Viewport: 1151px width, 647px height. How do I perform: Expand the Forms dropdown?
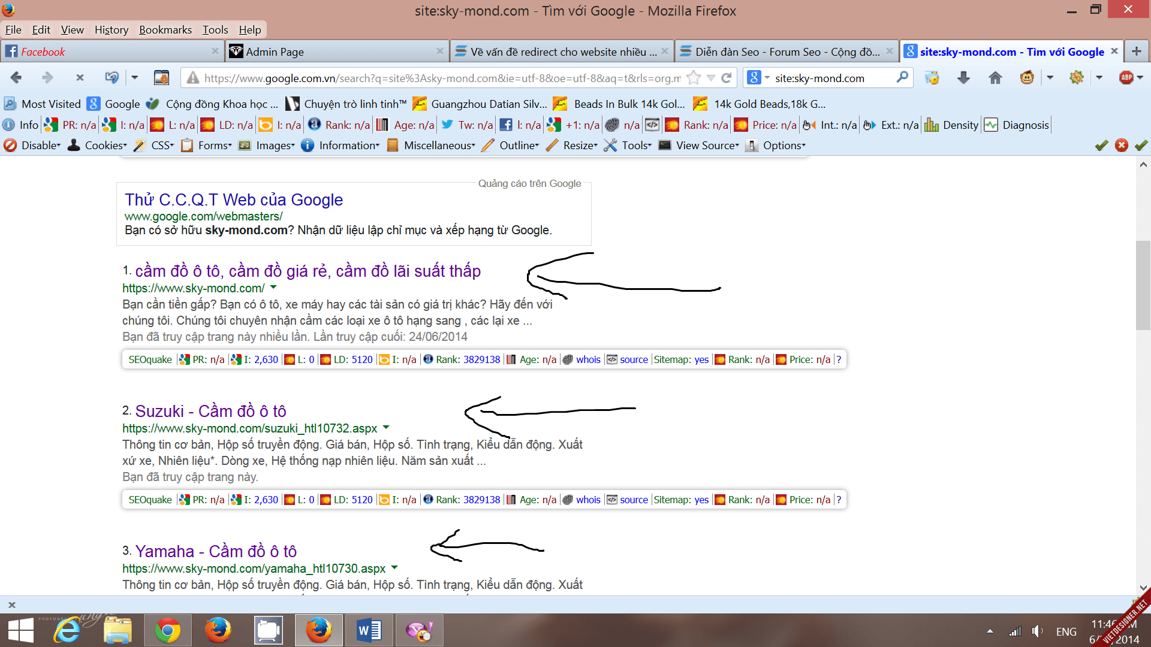pos(206,145)
